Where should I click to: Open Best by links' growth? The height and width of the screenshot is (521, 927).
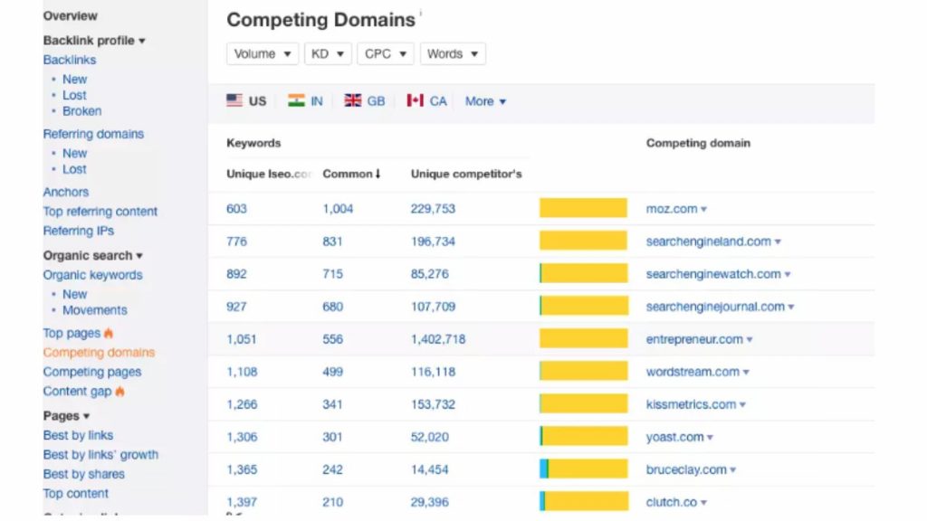100,455
